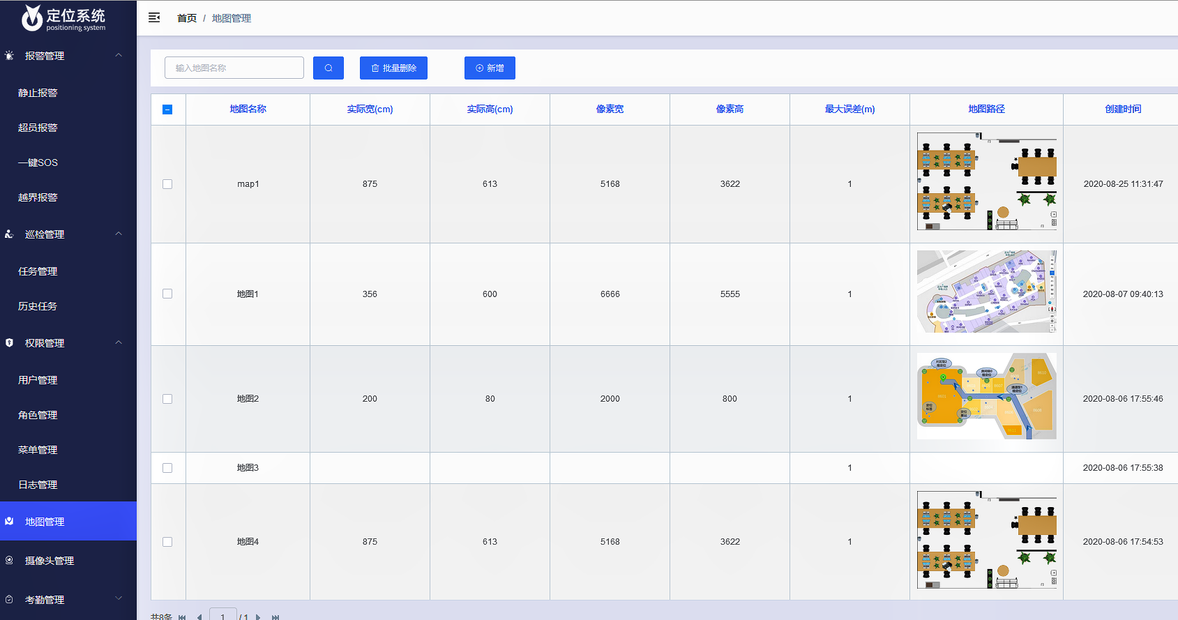The width and height of the screenshot is (1178, 620).
Task: Click the 新增 add button
Action: 490,68
